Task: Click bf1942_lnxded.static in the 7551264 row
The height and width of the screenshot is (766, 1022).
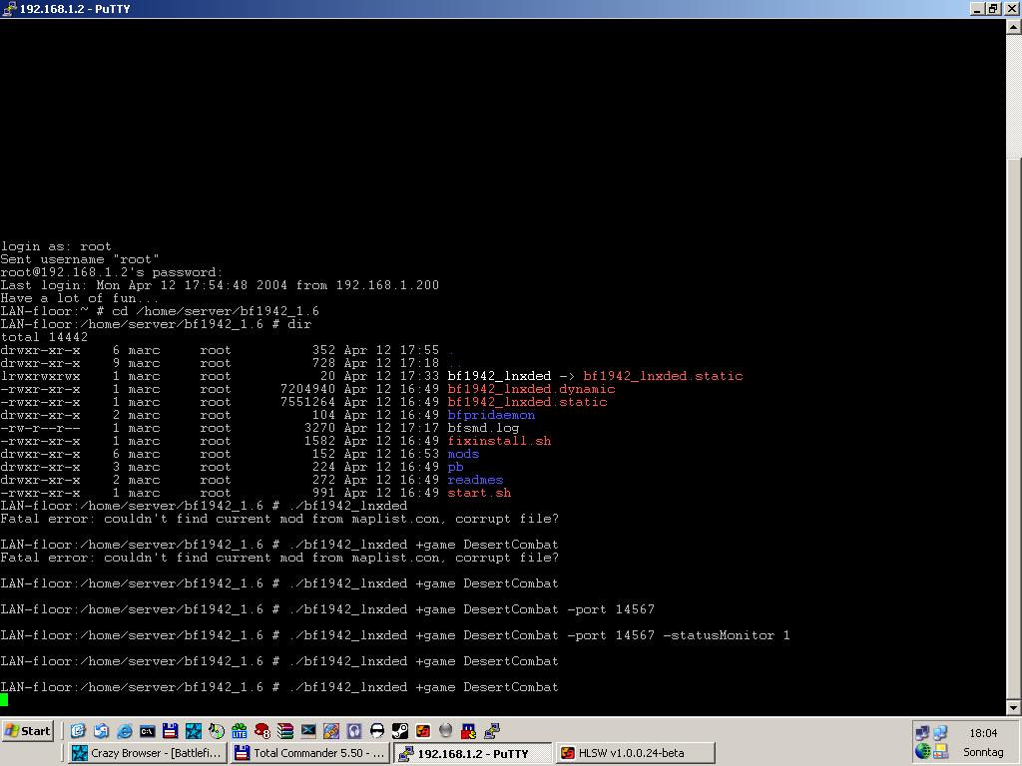Action: [527, 402]
